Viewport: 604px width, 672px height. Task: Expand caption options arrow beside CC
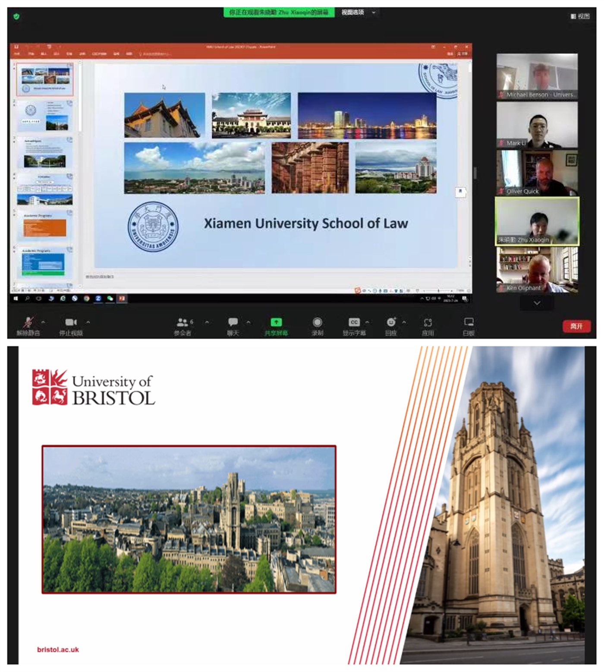click(x=367, y=322)
